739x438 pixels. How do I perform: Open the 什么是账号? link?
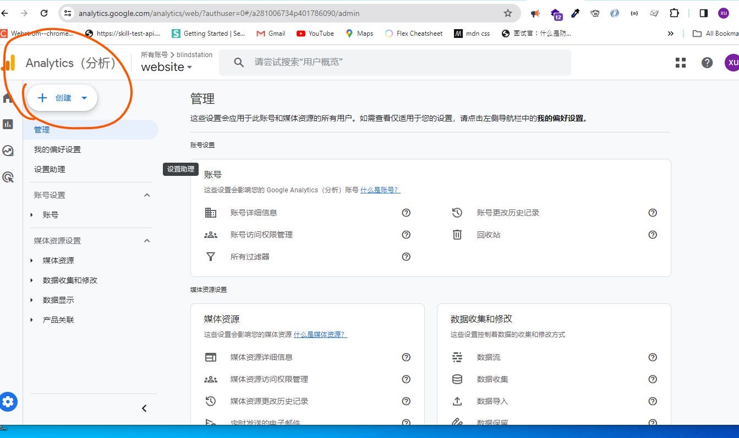coord(380,190)
